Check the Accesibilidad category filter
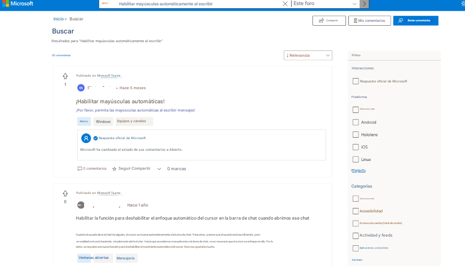 356,211
